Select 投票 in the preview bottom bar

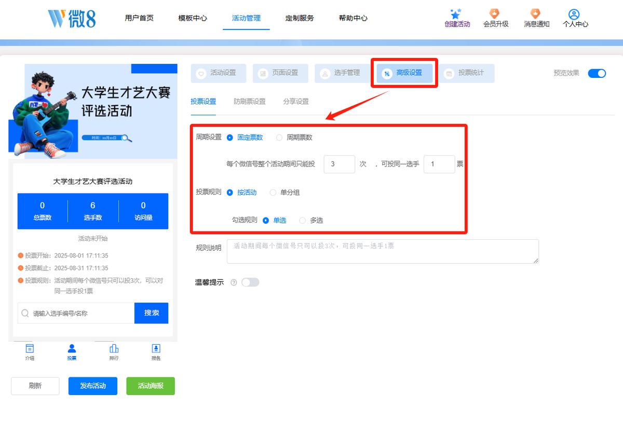[72, 352]
